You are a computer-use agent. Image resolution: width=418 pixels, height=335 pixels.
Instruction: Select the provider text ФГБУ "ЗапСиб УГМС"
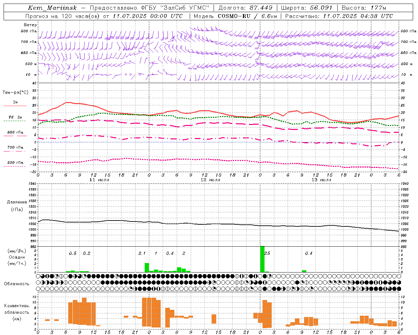pos(176,8)
